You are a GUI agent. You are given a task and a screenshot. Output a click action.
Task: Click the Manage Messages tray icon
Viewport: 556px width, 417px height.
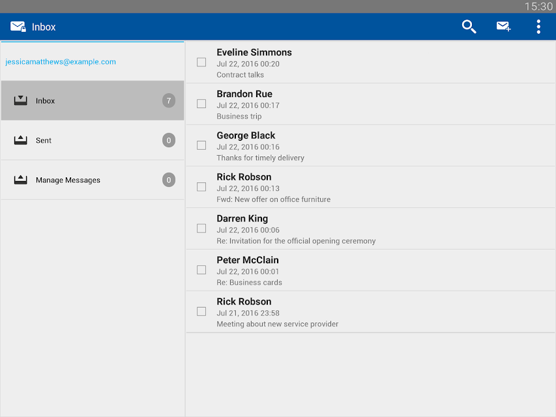tap(21, 180)
